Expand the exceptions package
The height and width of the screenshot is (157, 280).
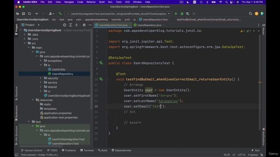tap(41, 61)
